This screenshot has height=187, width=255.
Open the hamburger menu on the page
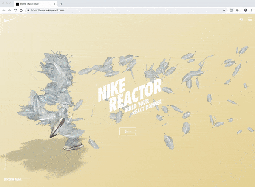pyautogui.click(x=250, y=20)
